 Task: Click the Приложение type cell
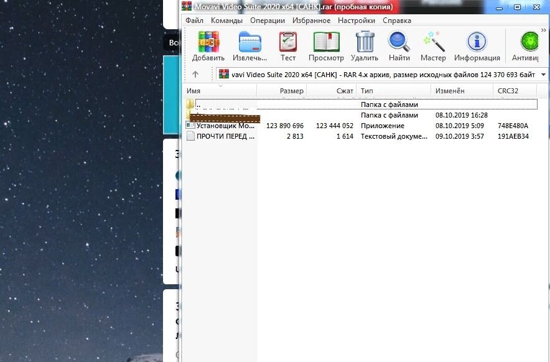pos(383,126)
